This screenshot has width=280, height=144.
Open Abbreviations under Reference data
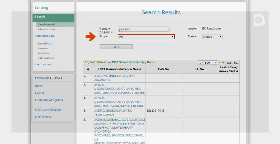pyautogui.click(x=46, y=58)
